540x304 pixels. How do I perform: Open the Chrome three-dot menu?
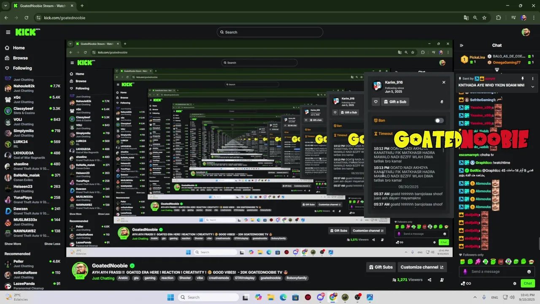point(533,18)
